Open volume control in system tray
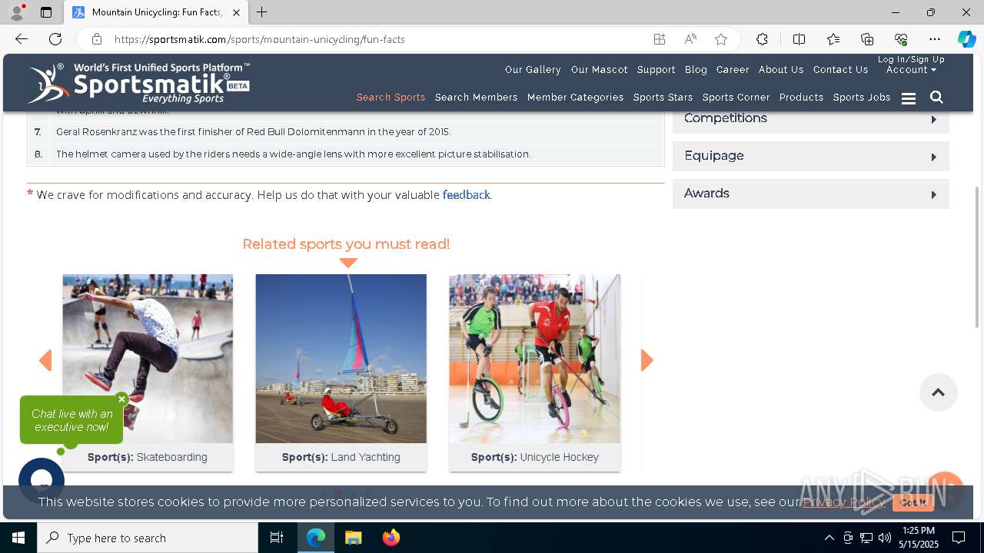 [884, 538]
